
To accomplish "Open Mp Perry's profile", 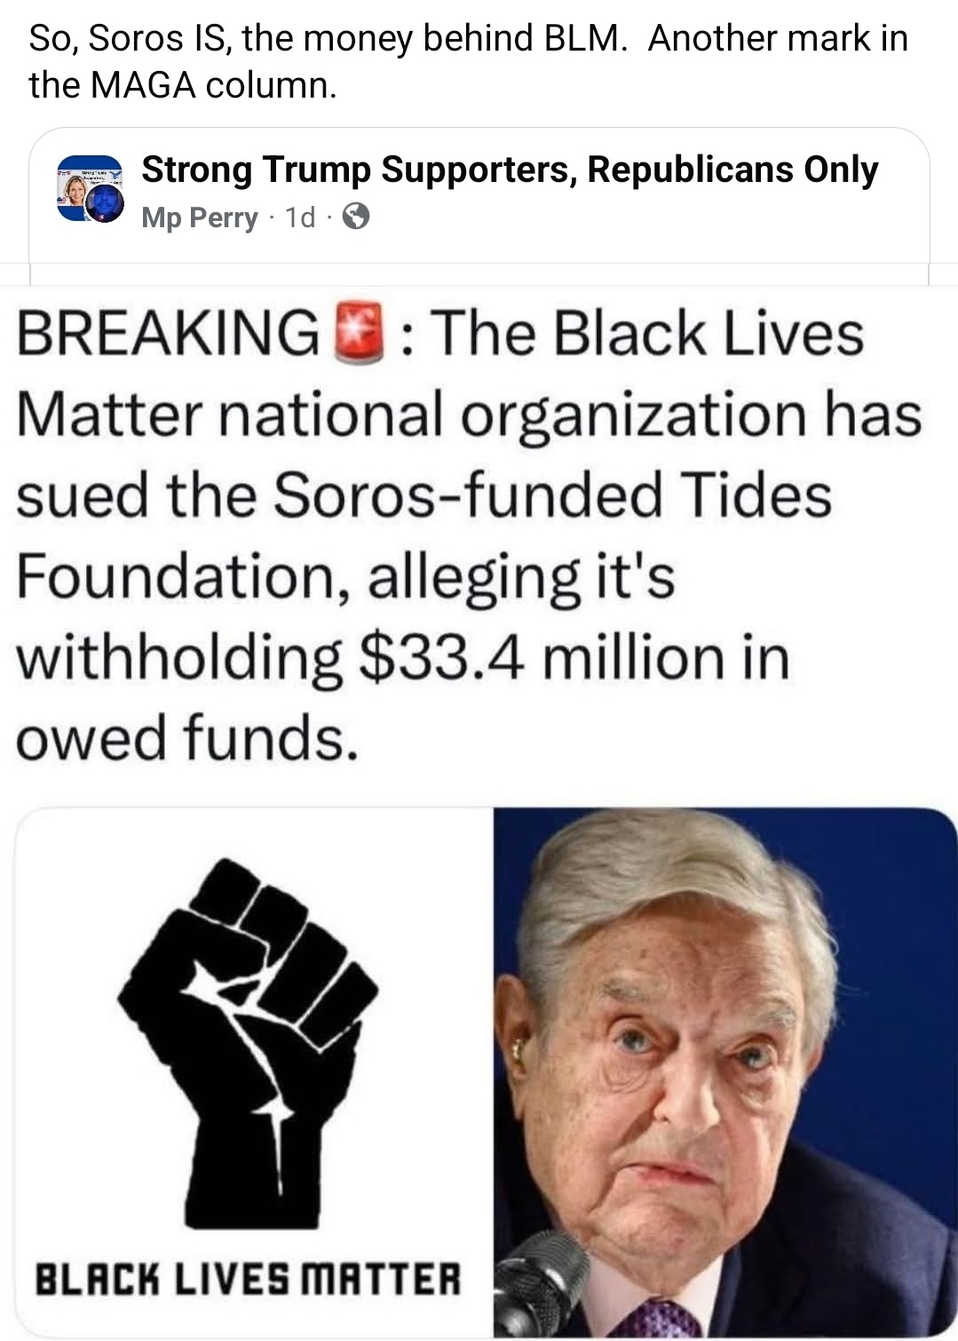I will click(x=200, y=217).
